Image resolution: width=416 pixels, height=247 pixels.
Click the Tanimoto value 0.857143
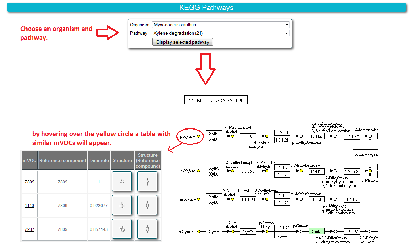coord(99,229)
